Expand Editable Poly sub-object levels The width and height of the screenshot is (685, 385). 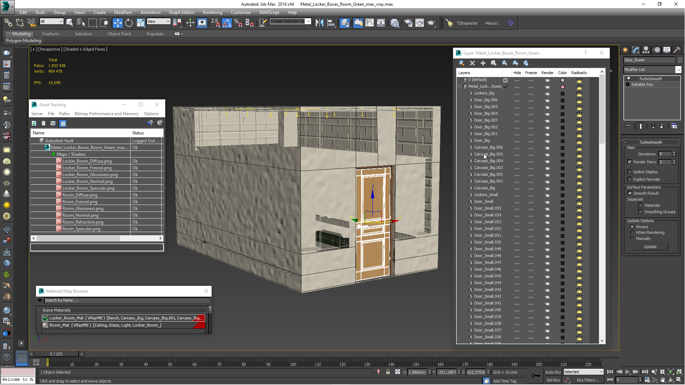coord(628,84)
